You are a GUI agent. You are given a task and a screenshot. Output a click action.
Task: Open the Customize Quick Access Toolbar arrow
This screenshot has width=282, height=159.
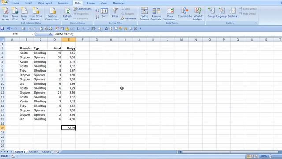tap(140, 29)
